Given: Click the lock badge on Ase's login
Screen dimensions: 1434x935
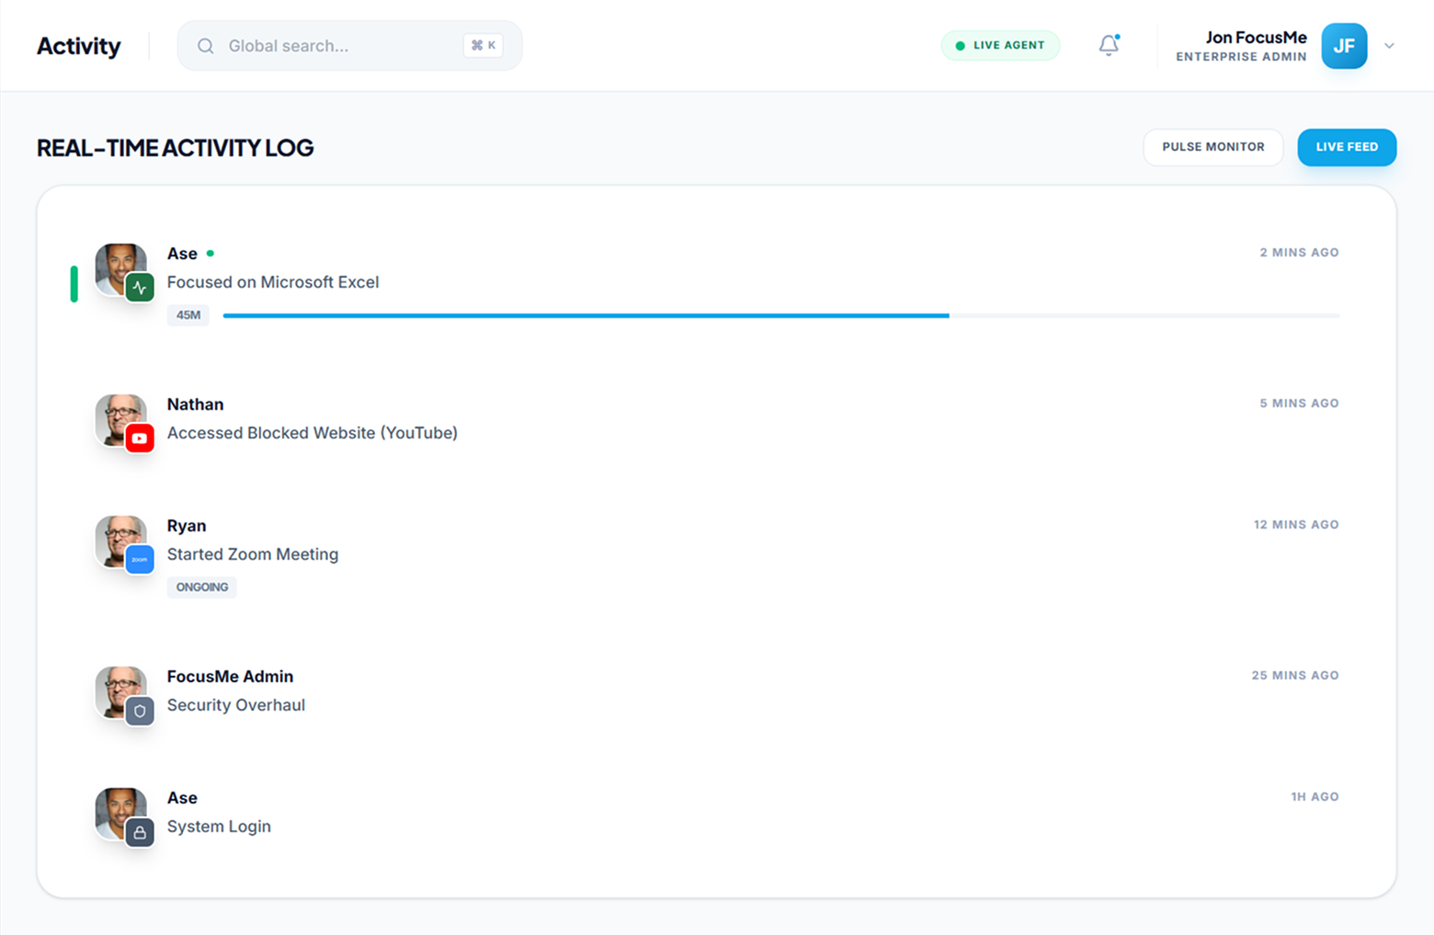Looking at the screenshot, I should pyautogui.click(x=140, y=832).
